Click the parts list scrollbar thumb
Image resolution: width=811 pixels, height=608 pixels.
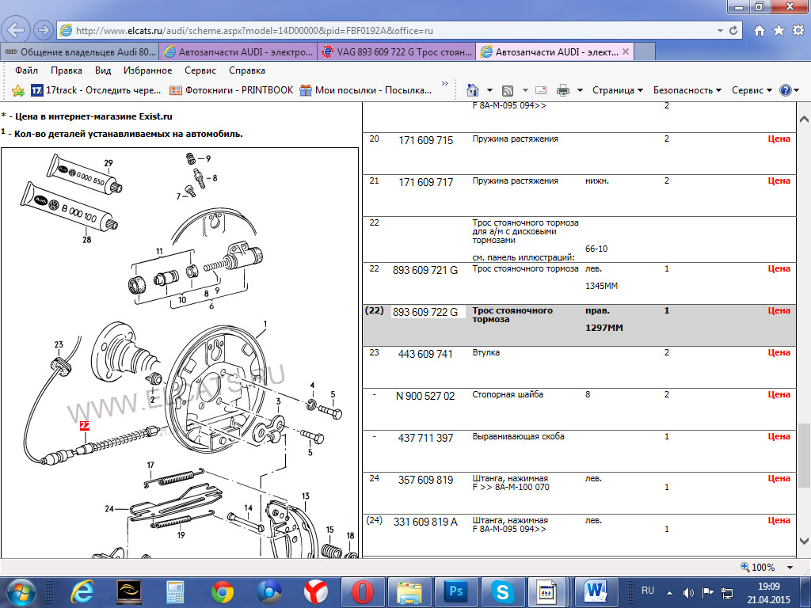[x=804, y=455]
